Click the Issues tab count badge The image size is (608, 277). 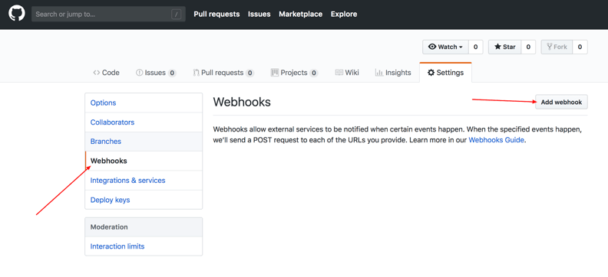[172, 73]
